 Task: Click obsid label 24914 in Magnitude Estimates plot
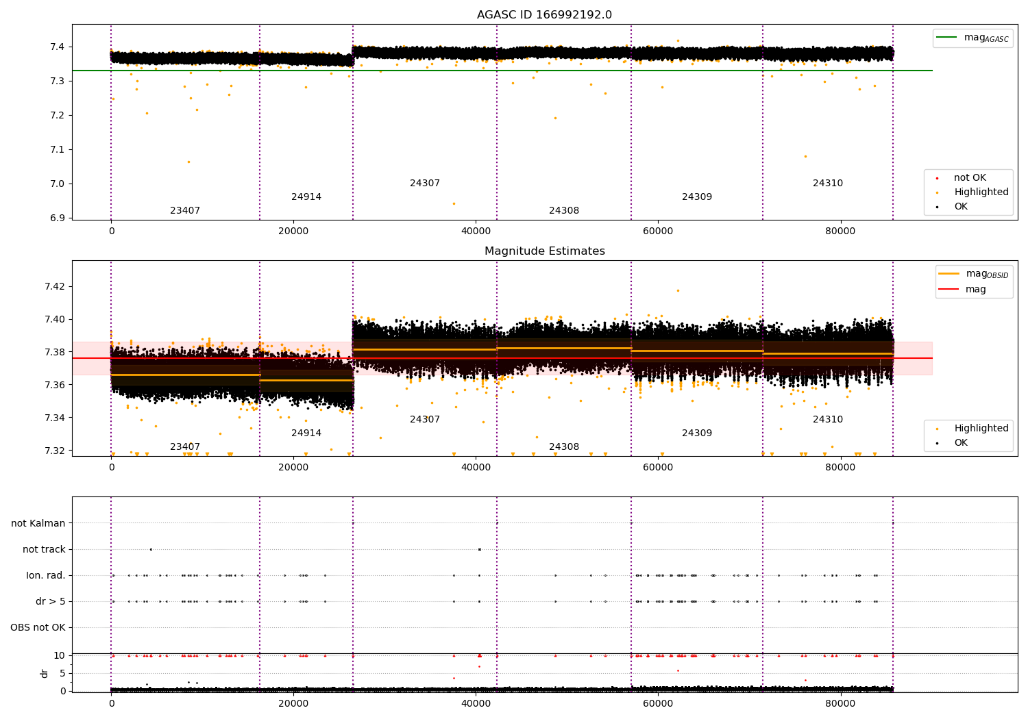306,433
